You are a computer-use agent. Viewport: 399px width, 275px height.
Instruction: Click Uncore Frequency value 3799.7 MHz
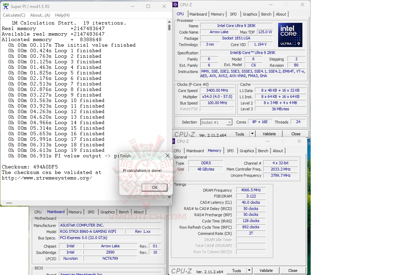(x=281, y=175)
